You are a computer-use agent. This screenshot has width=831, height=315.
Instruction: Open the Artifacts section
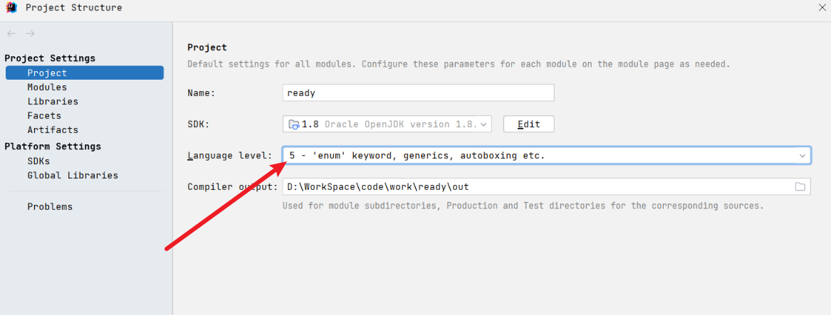[x=53, y=129]
